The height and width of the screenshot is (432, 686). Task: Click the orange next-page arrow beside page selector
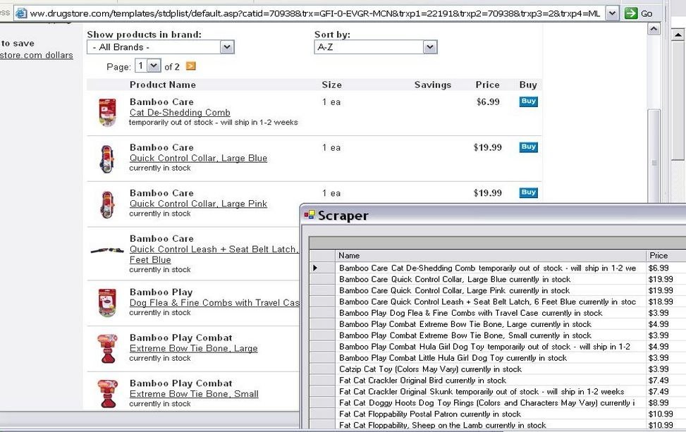pos(189,66)
